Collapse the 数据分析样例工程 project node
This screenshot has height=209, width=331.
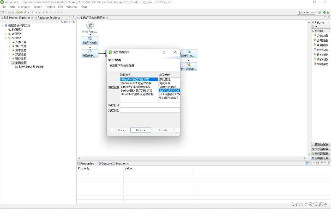coord(2,26)
